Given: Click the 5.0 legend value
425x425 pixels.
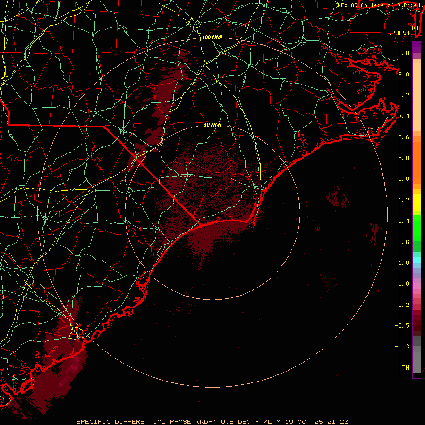Looking at the screenshot, I should 404,179.
